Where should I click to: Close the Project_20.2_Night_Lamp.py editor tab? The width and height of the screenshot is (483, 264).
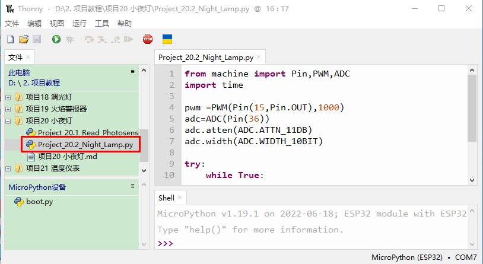click(x=259, y=58)
